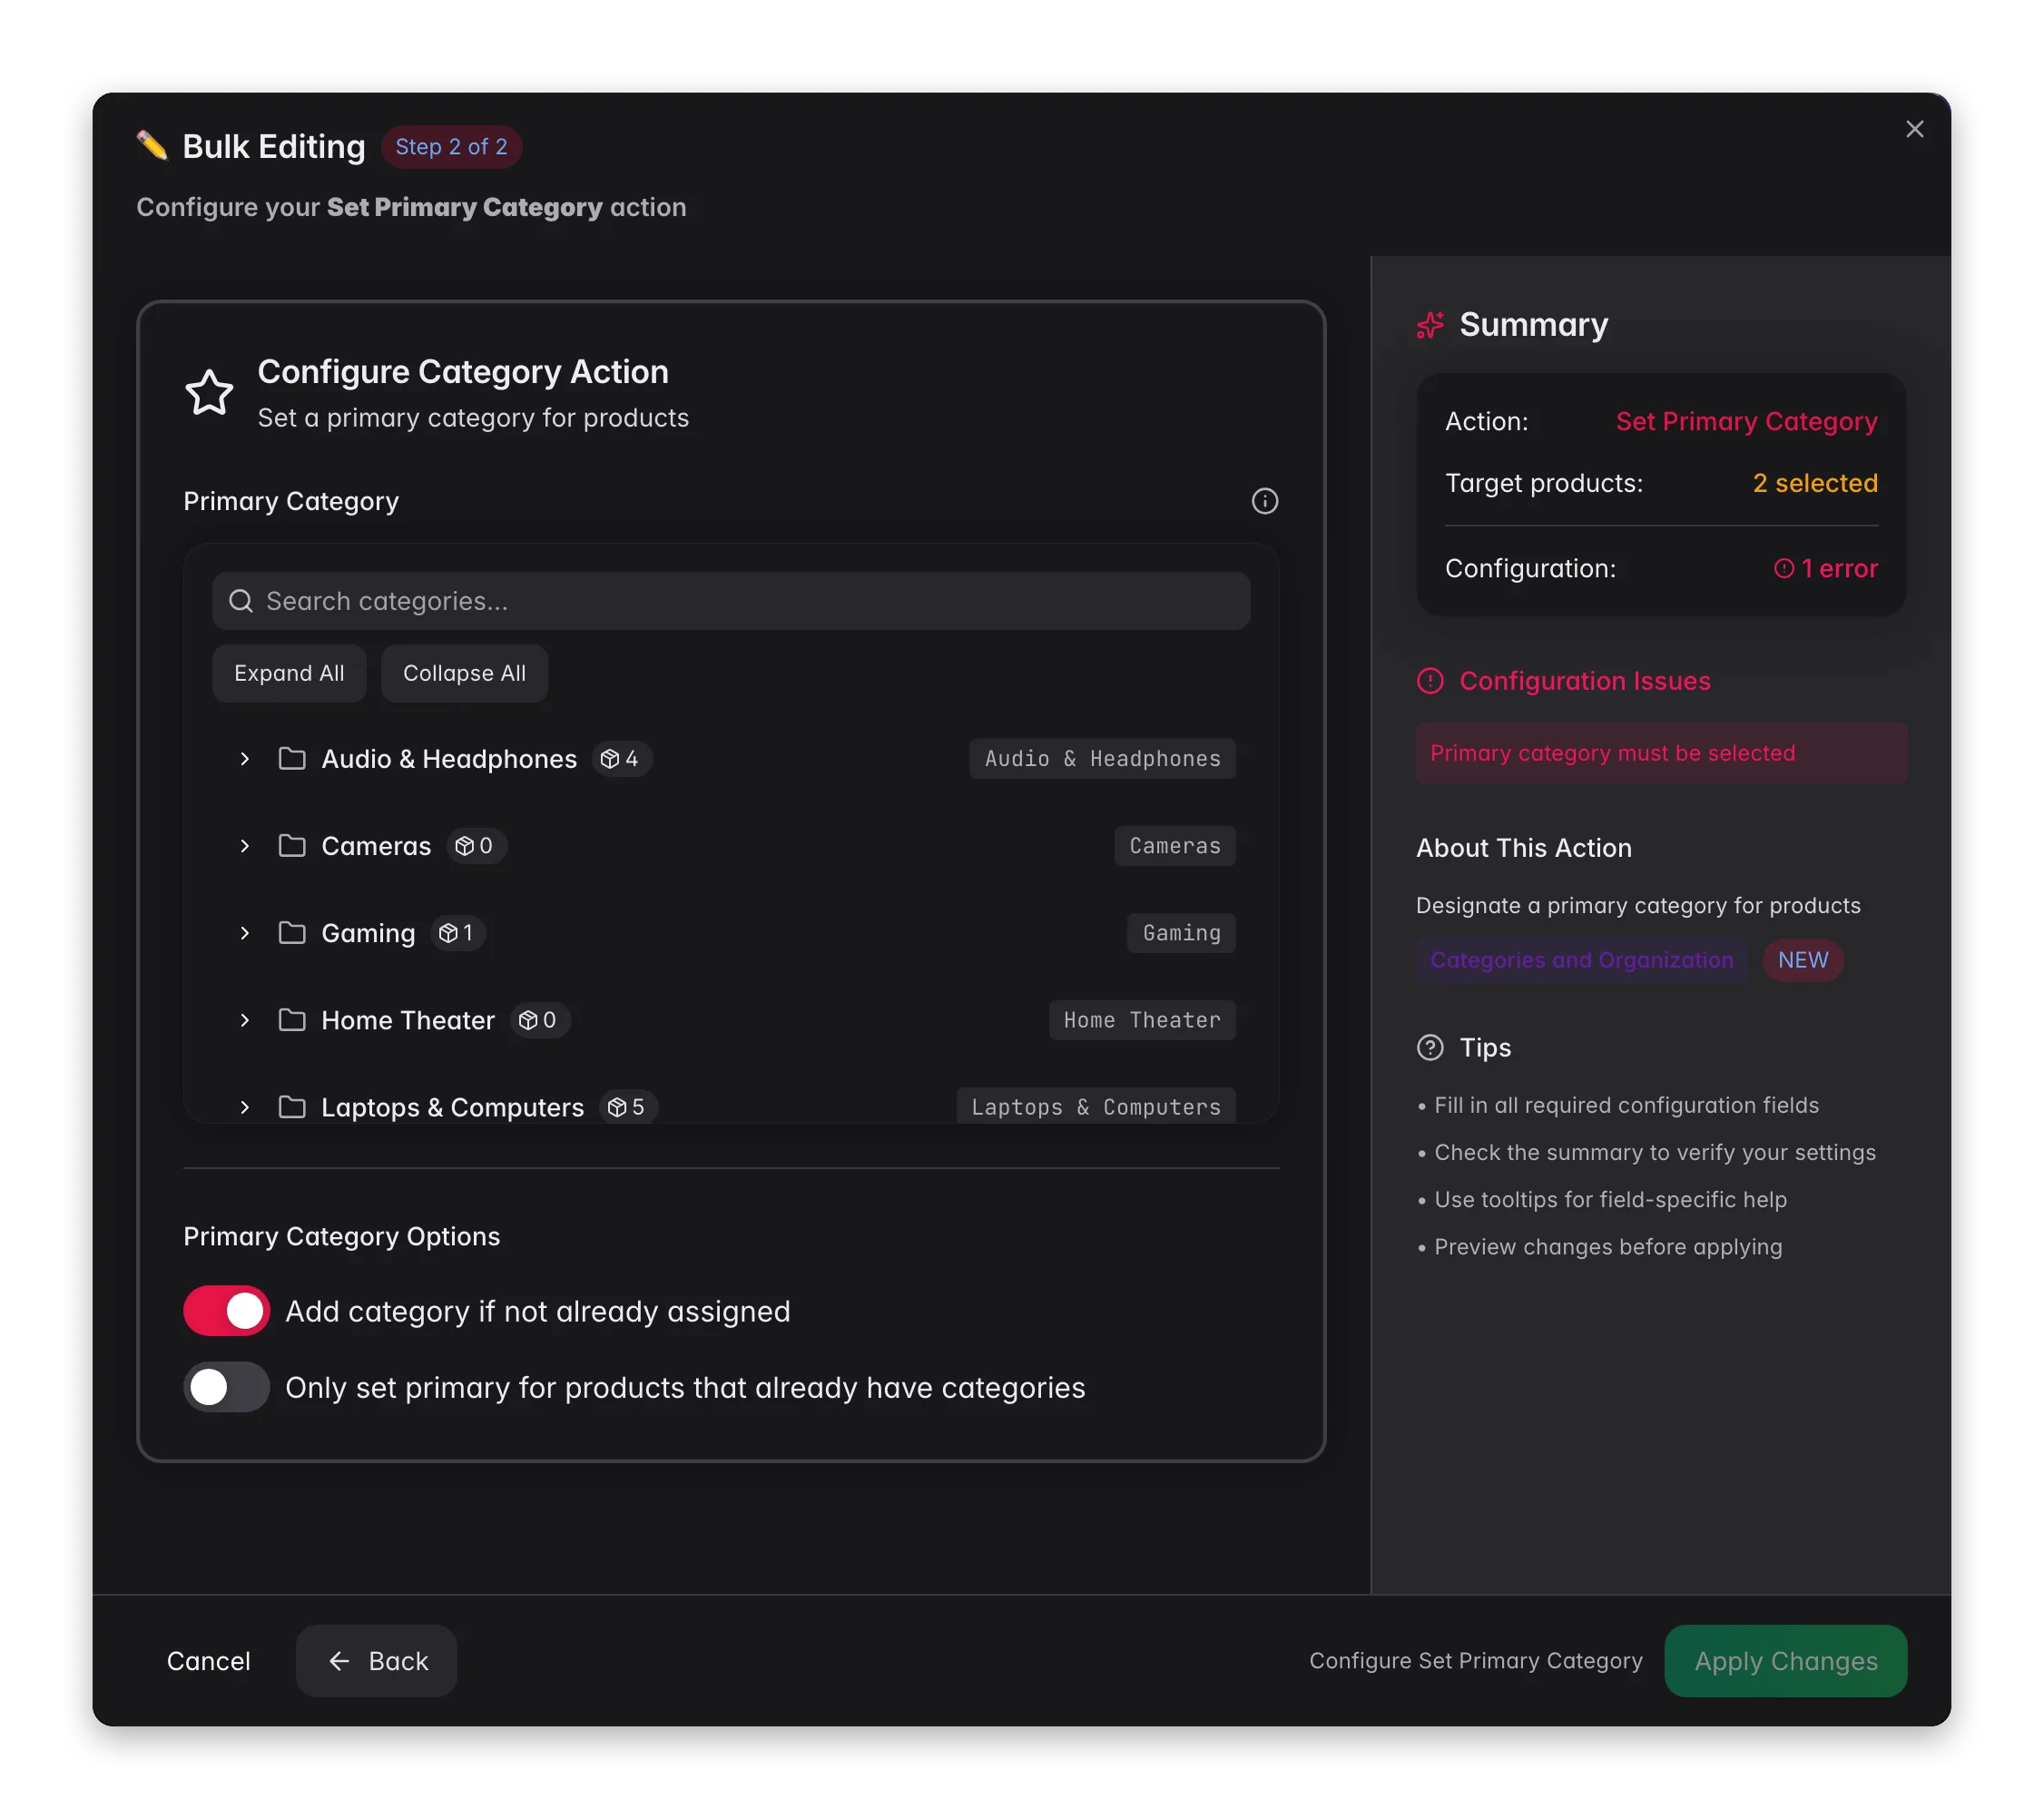Click the Gaming folder icon
Screen dimensions: 2044x1819
point(292,933)
